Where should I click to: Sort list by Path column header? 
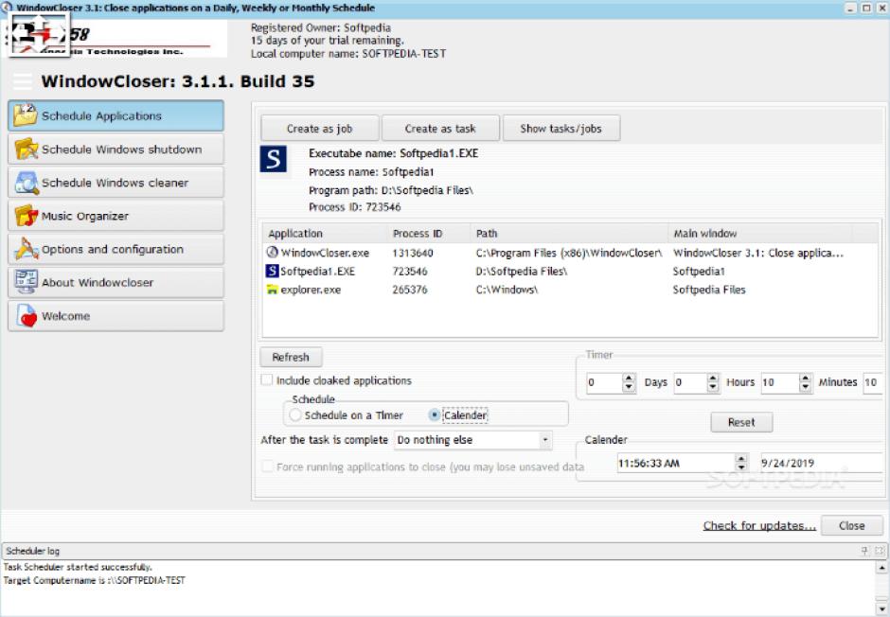tap(569, 234)
